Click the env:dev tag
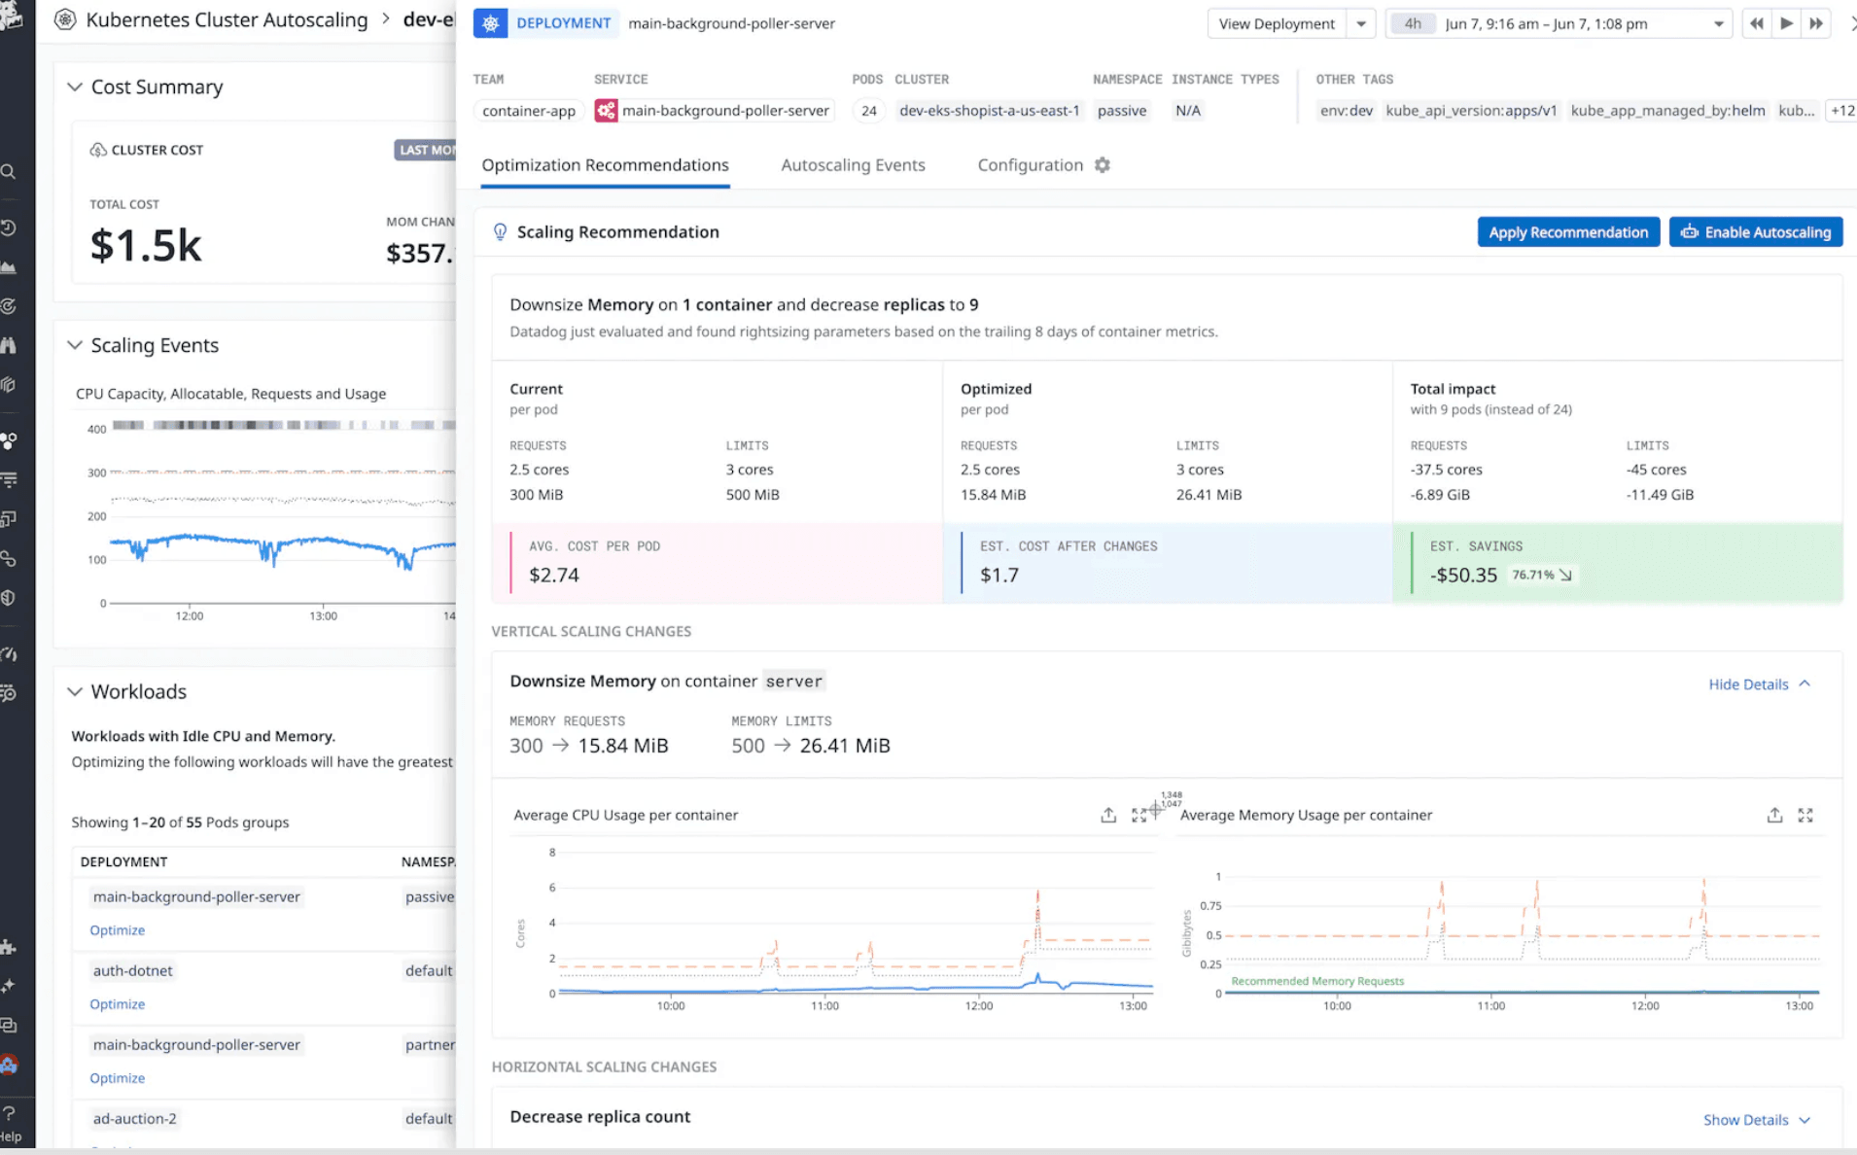This screenshot has width=1857, height=1155. click(1346, 111)
